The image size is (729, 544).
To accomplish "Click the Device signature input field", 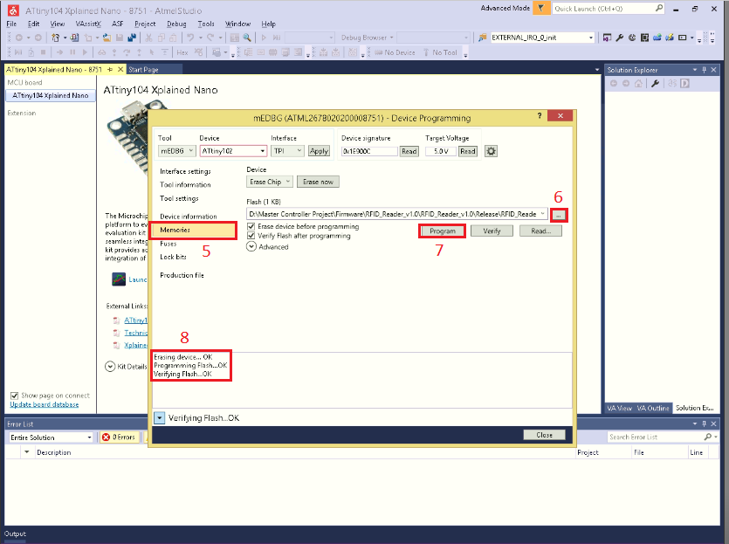I will point(369,151).
